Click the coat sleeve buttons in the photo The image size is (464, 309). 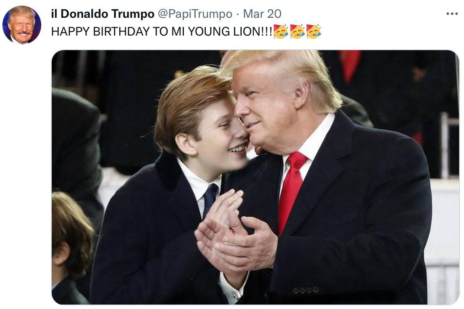point(306,290)
